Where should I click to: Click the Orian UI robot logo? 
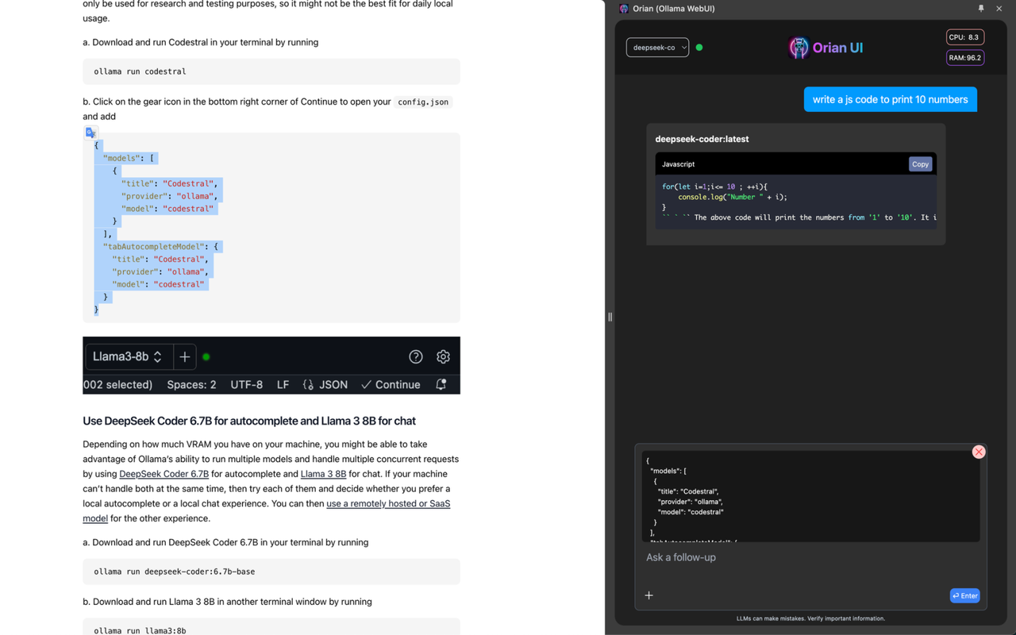799,48
